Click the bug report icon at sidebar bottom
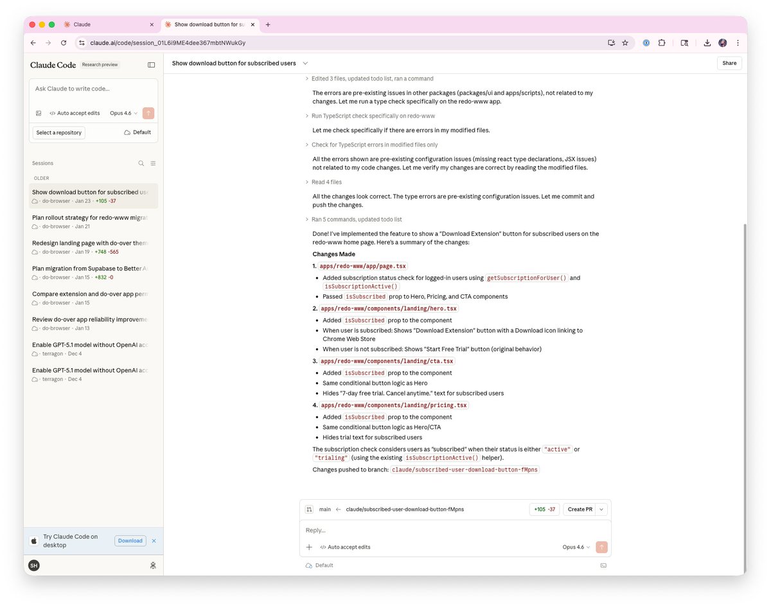The height and width of the screenshot is (607, 771). (x=152, y=565)
